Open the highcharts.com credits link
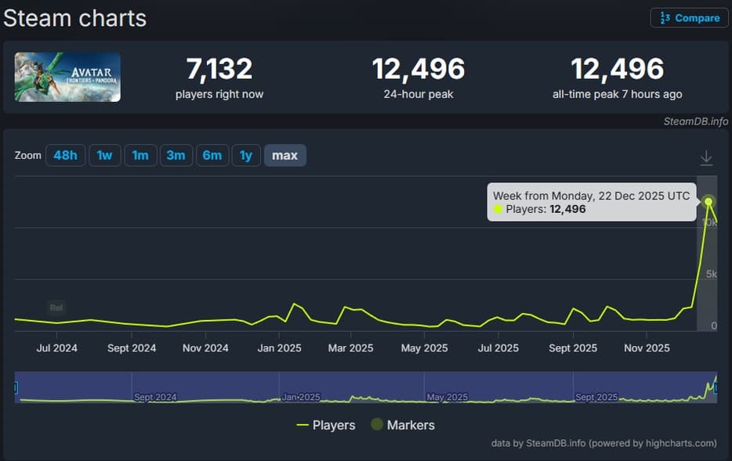The image size is (732, 461). (680, 443)
